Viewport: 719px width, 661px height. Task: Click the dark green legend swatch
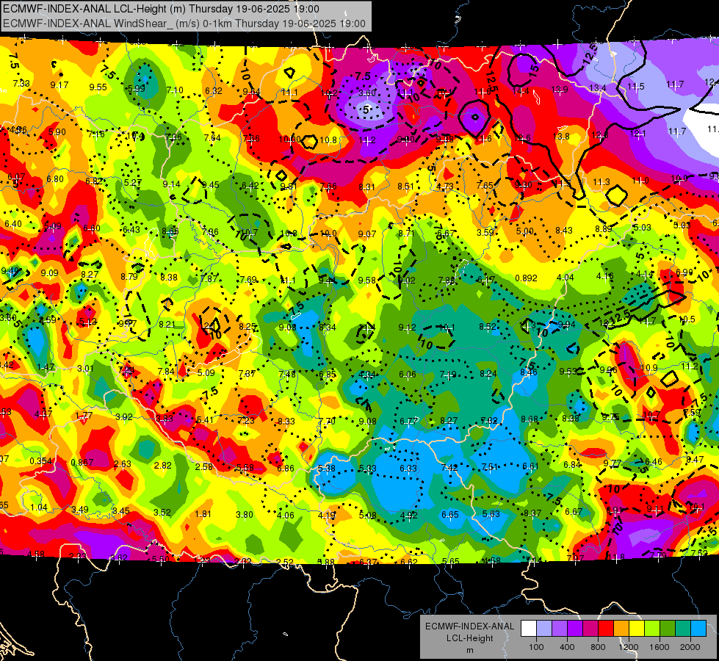point(667,629)
